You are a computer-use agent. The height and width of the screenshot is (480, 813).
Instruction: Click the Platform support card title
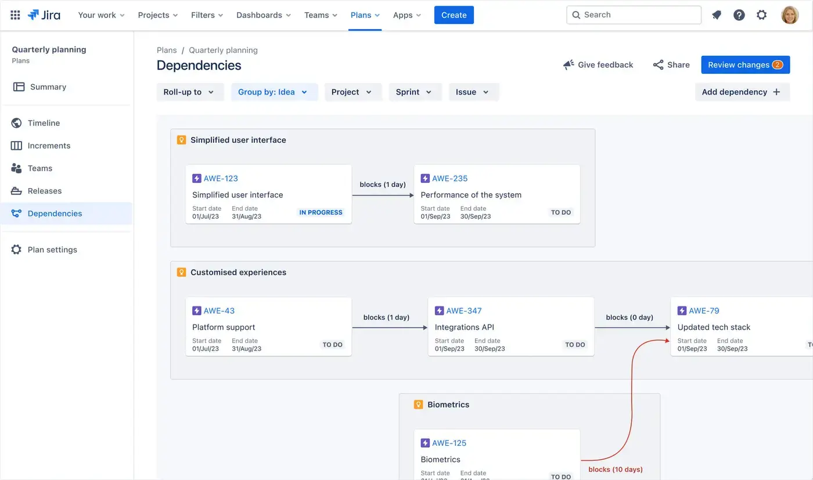(224, 327)
